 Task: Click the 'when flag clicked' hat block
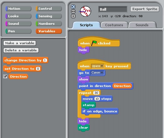[x=99, y=42]
